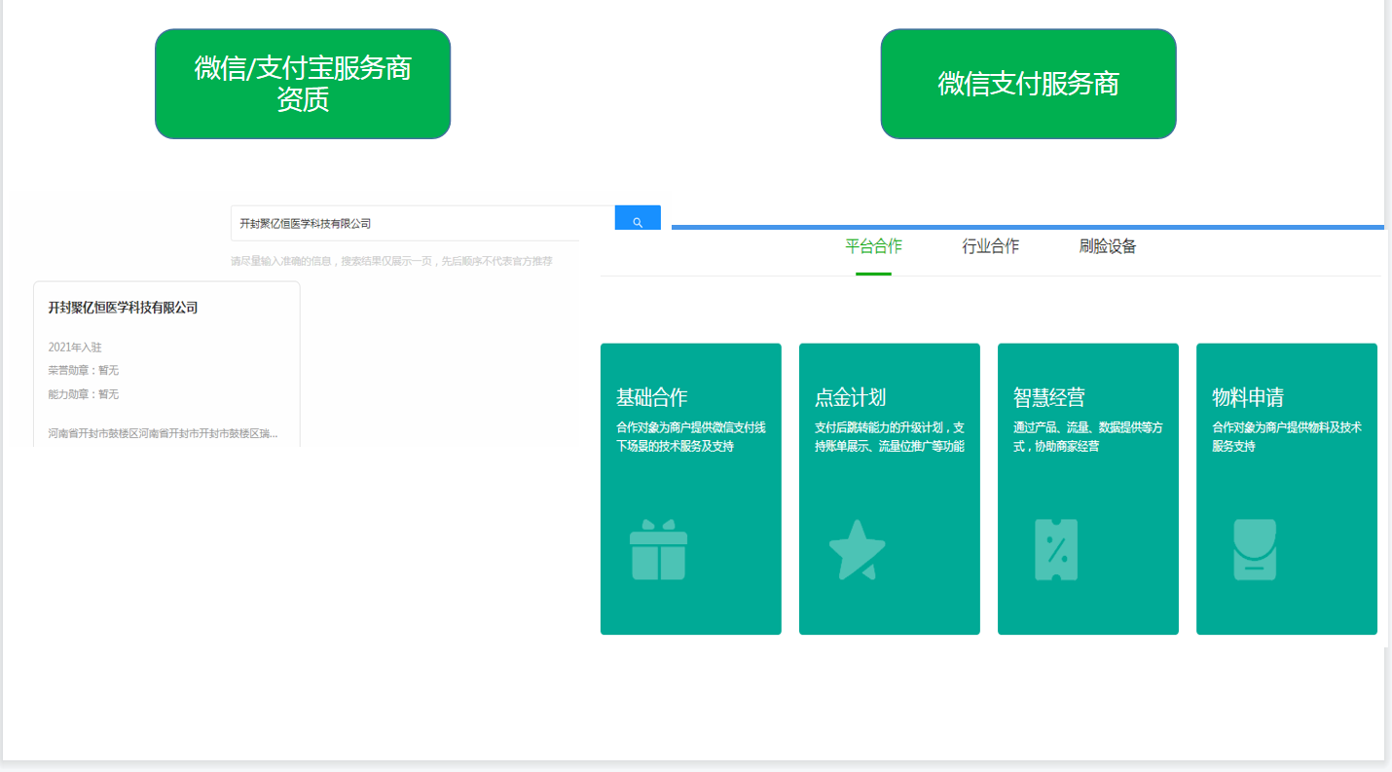Click the ticket icon on 智慧经营 card

pyautogui.click(x=1056, y=550)
